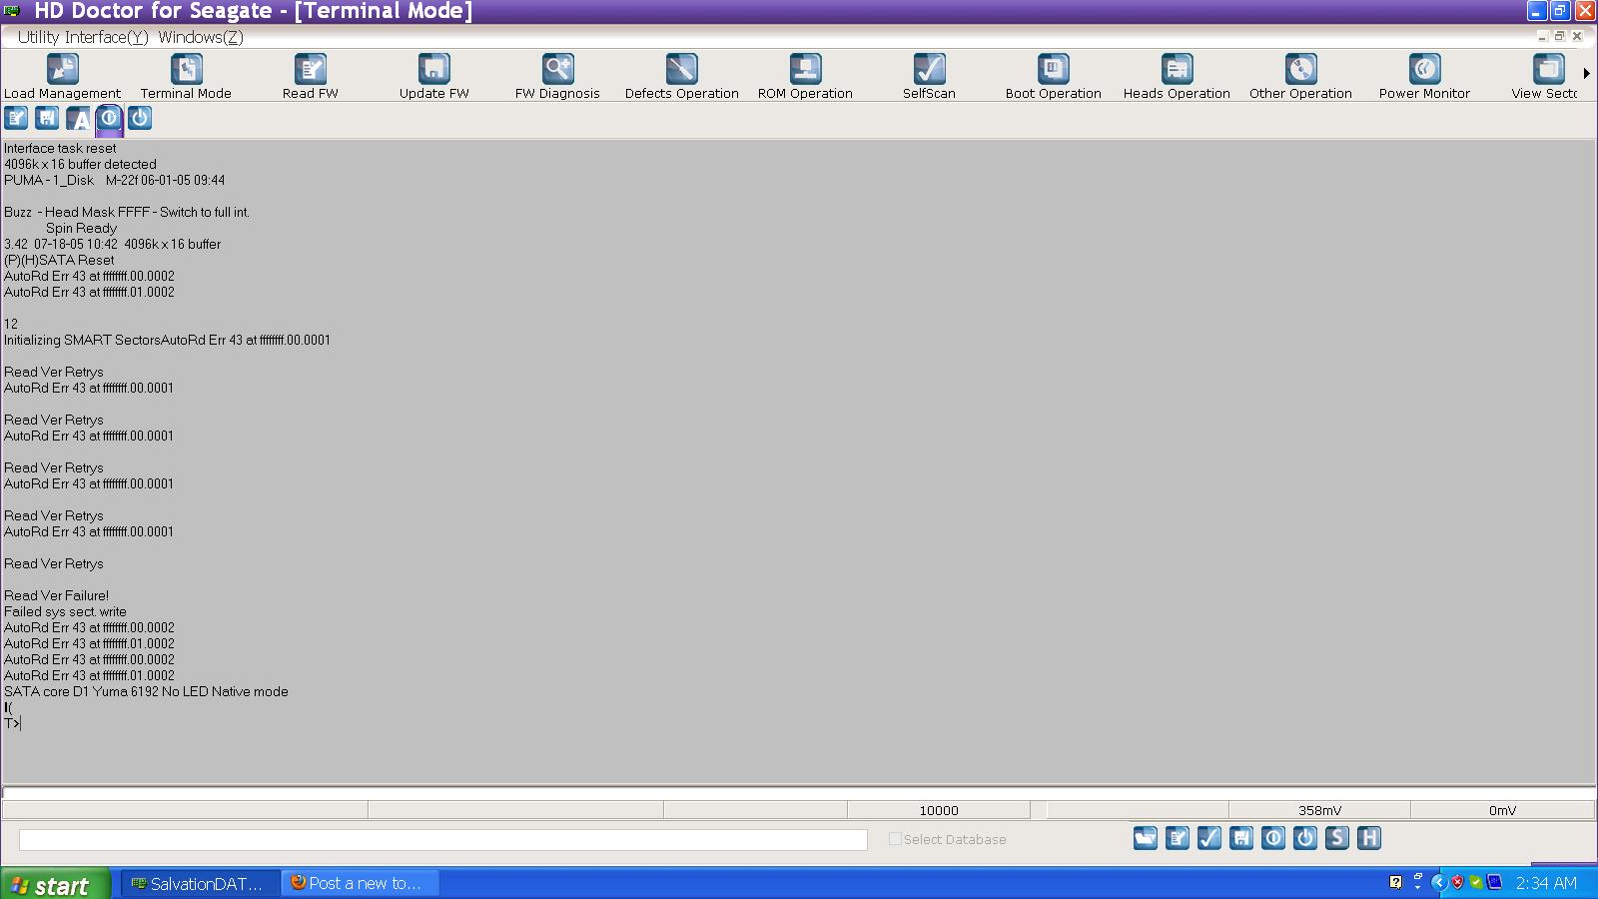The height and width of the screenshot is (899, 1598).
Task: Click the power icon in secondary toolbar
Action: click(x=140, y=118)
